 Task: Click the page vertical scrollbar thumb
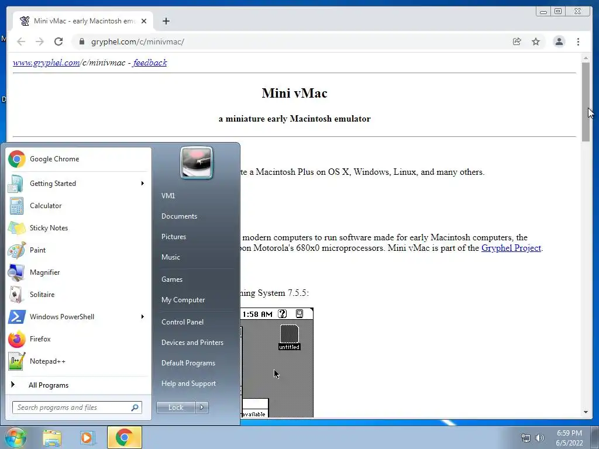586,102
